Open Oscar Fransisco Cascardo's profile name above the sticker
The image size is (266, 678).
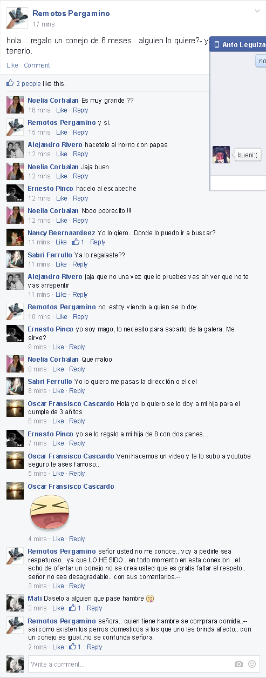tap(71, 487)
